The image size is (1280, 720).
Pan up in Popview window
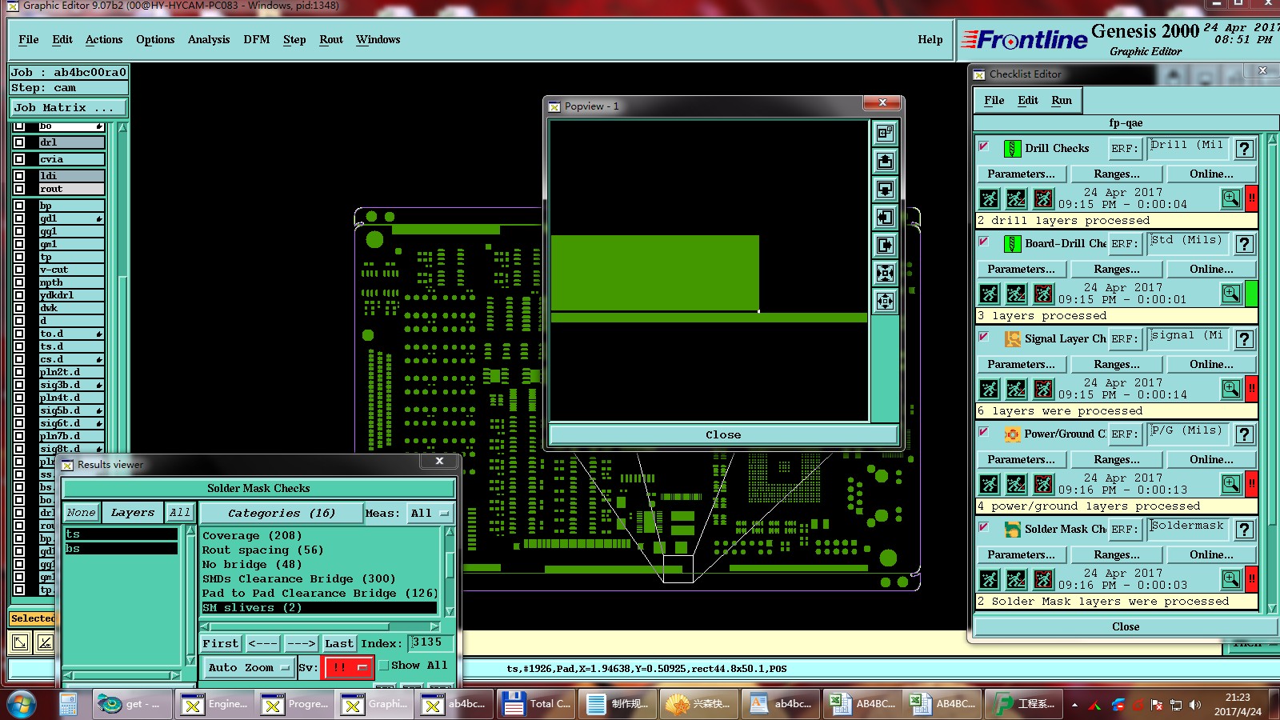885,162
